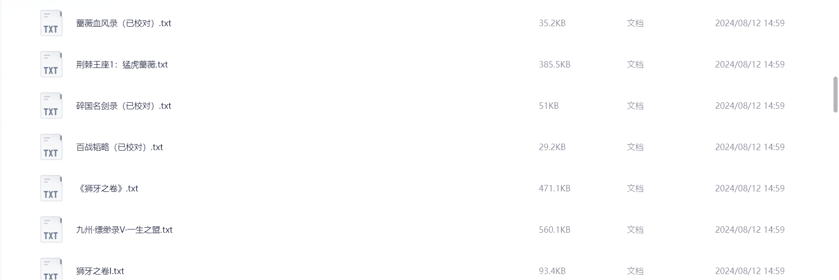Click the TXT icon for 蔷薇血风录
Image resolution: width=839 pixels, height=280 pixels.
click(51, 23)
